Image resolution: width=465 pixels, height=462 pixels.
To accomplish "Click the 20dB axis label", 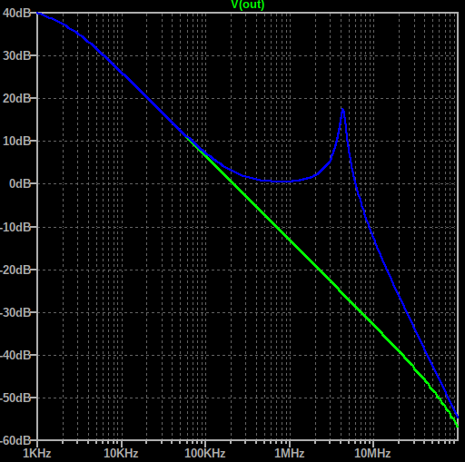I will pyautogui.click(x=16, y=98).
